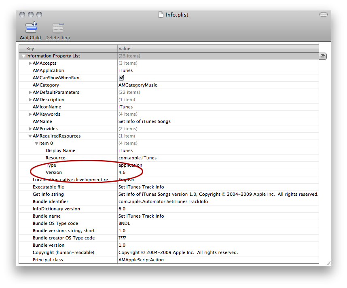Select the Type key row
The height and width of the screenshot is (288, 347).
pos(51,165)
